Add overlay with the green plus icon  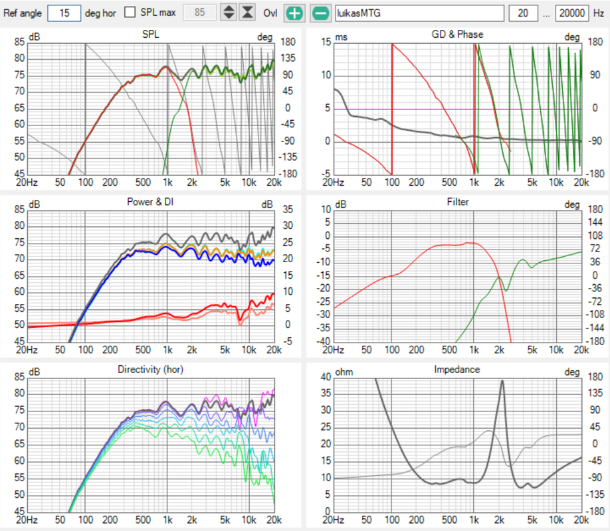click(x=294, y=13)
